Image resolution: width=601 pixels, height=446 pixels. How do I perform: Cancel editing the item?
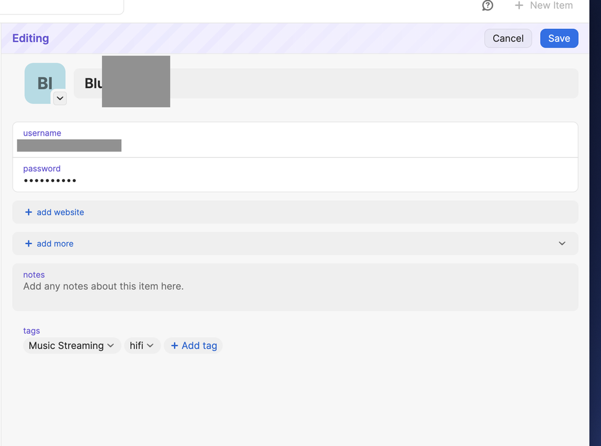[508, 39]
